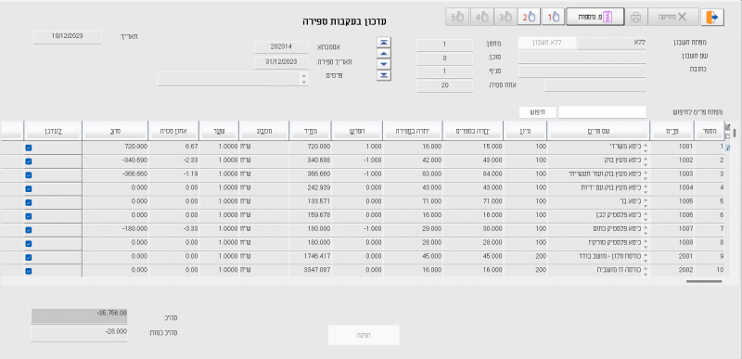This screenshot has height=359, width=742.
Task: Toggle update checkbox for item 2002
Action: pos(29,271)
